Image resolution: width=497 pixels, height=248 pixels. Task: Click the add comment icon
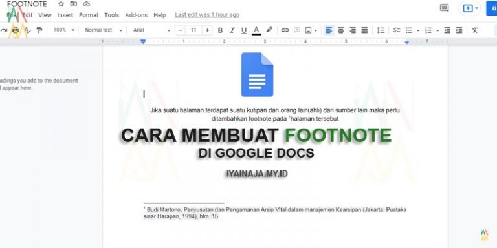point(297,30)
